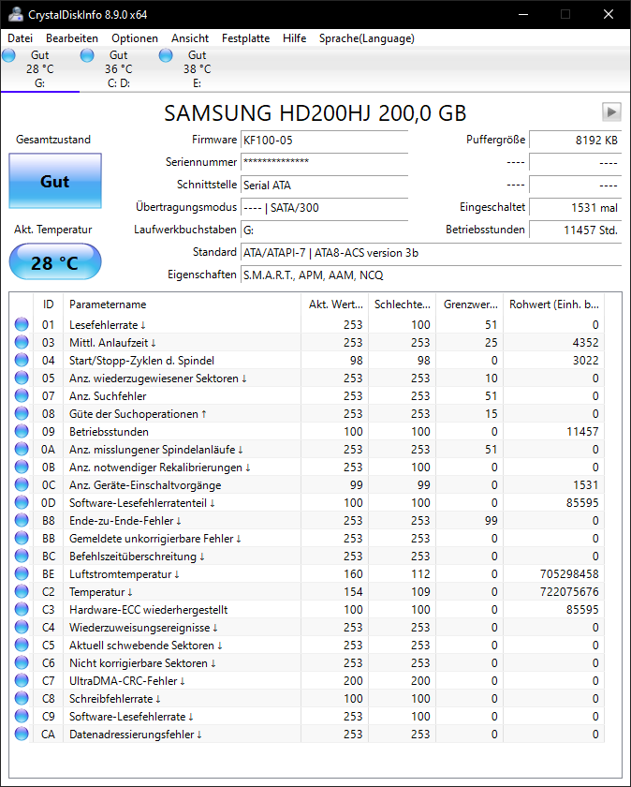Open the Optionen menu
Screen dimensions: 631x787
tap(135, 38)
